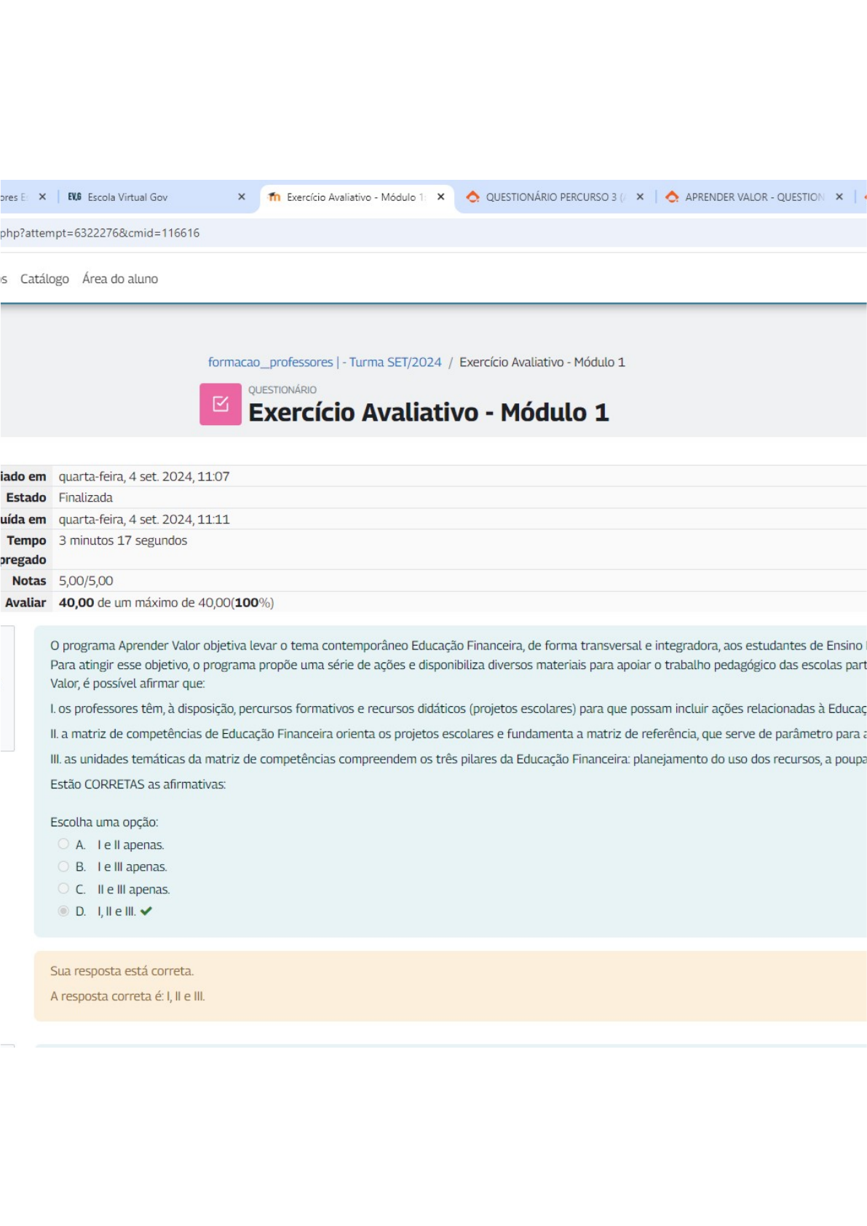Click the Exercício Avaliativo tab favicon
Screen dimensions: 867x1226
[274, 197]
